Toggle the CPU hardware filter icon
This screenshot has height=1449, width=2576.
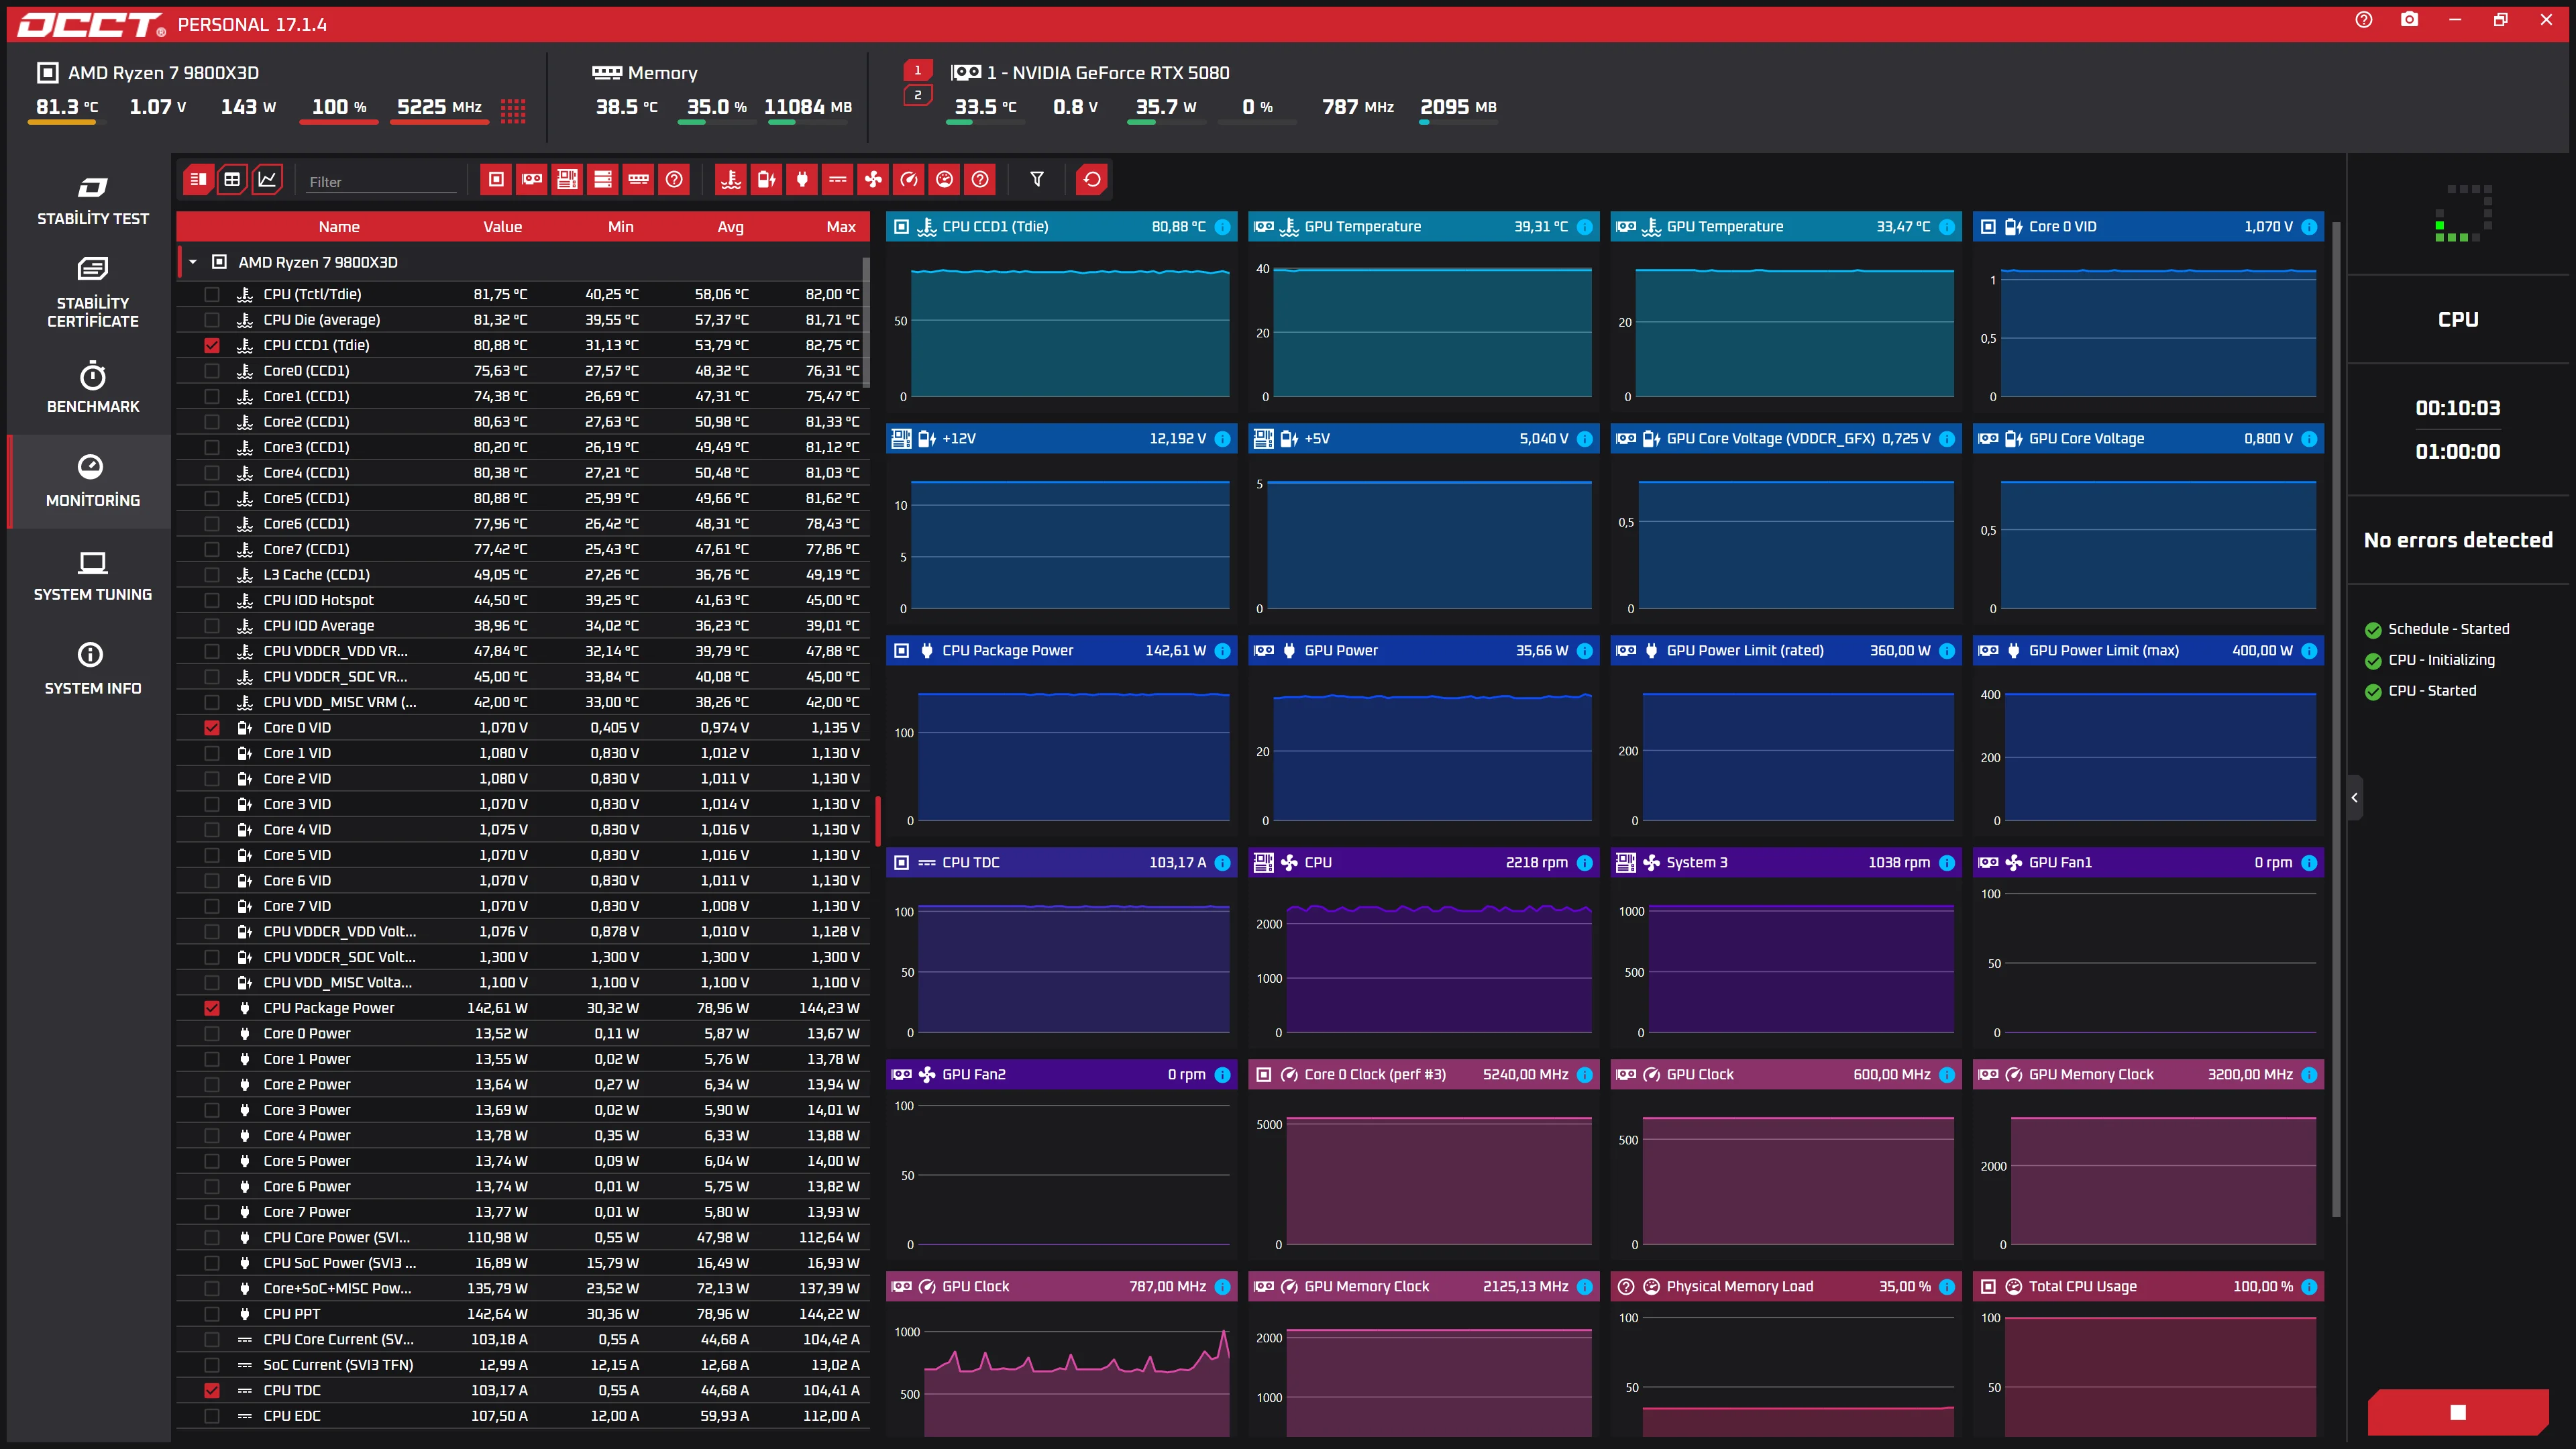496,180
